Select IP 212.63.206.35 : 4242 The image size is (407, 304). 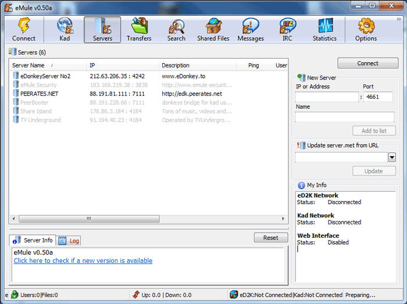pos(117,76)
